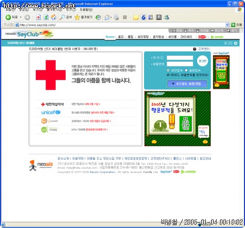Click the 비밀번호 password input field
Image resolution: width=245 pixels, height=228 pixels.
click(180, 64)
